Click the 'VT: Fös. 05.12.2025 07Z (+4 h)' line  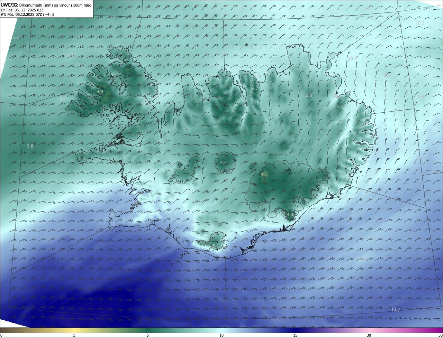point(27,15)
